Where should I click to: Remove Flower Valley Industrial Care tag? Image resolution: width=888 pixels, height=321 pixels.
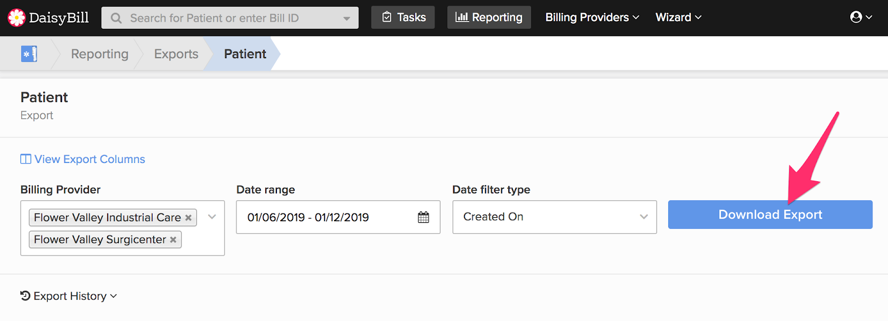[x=188, y=218]
